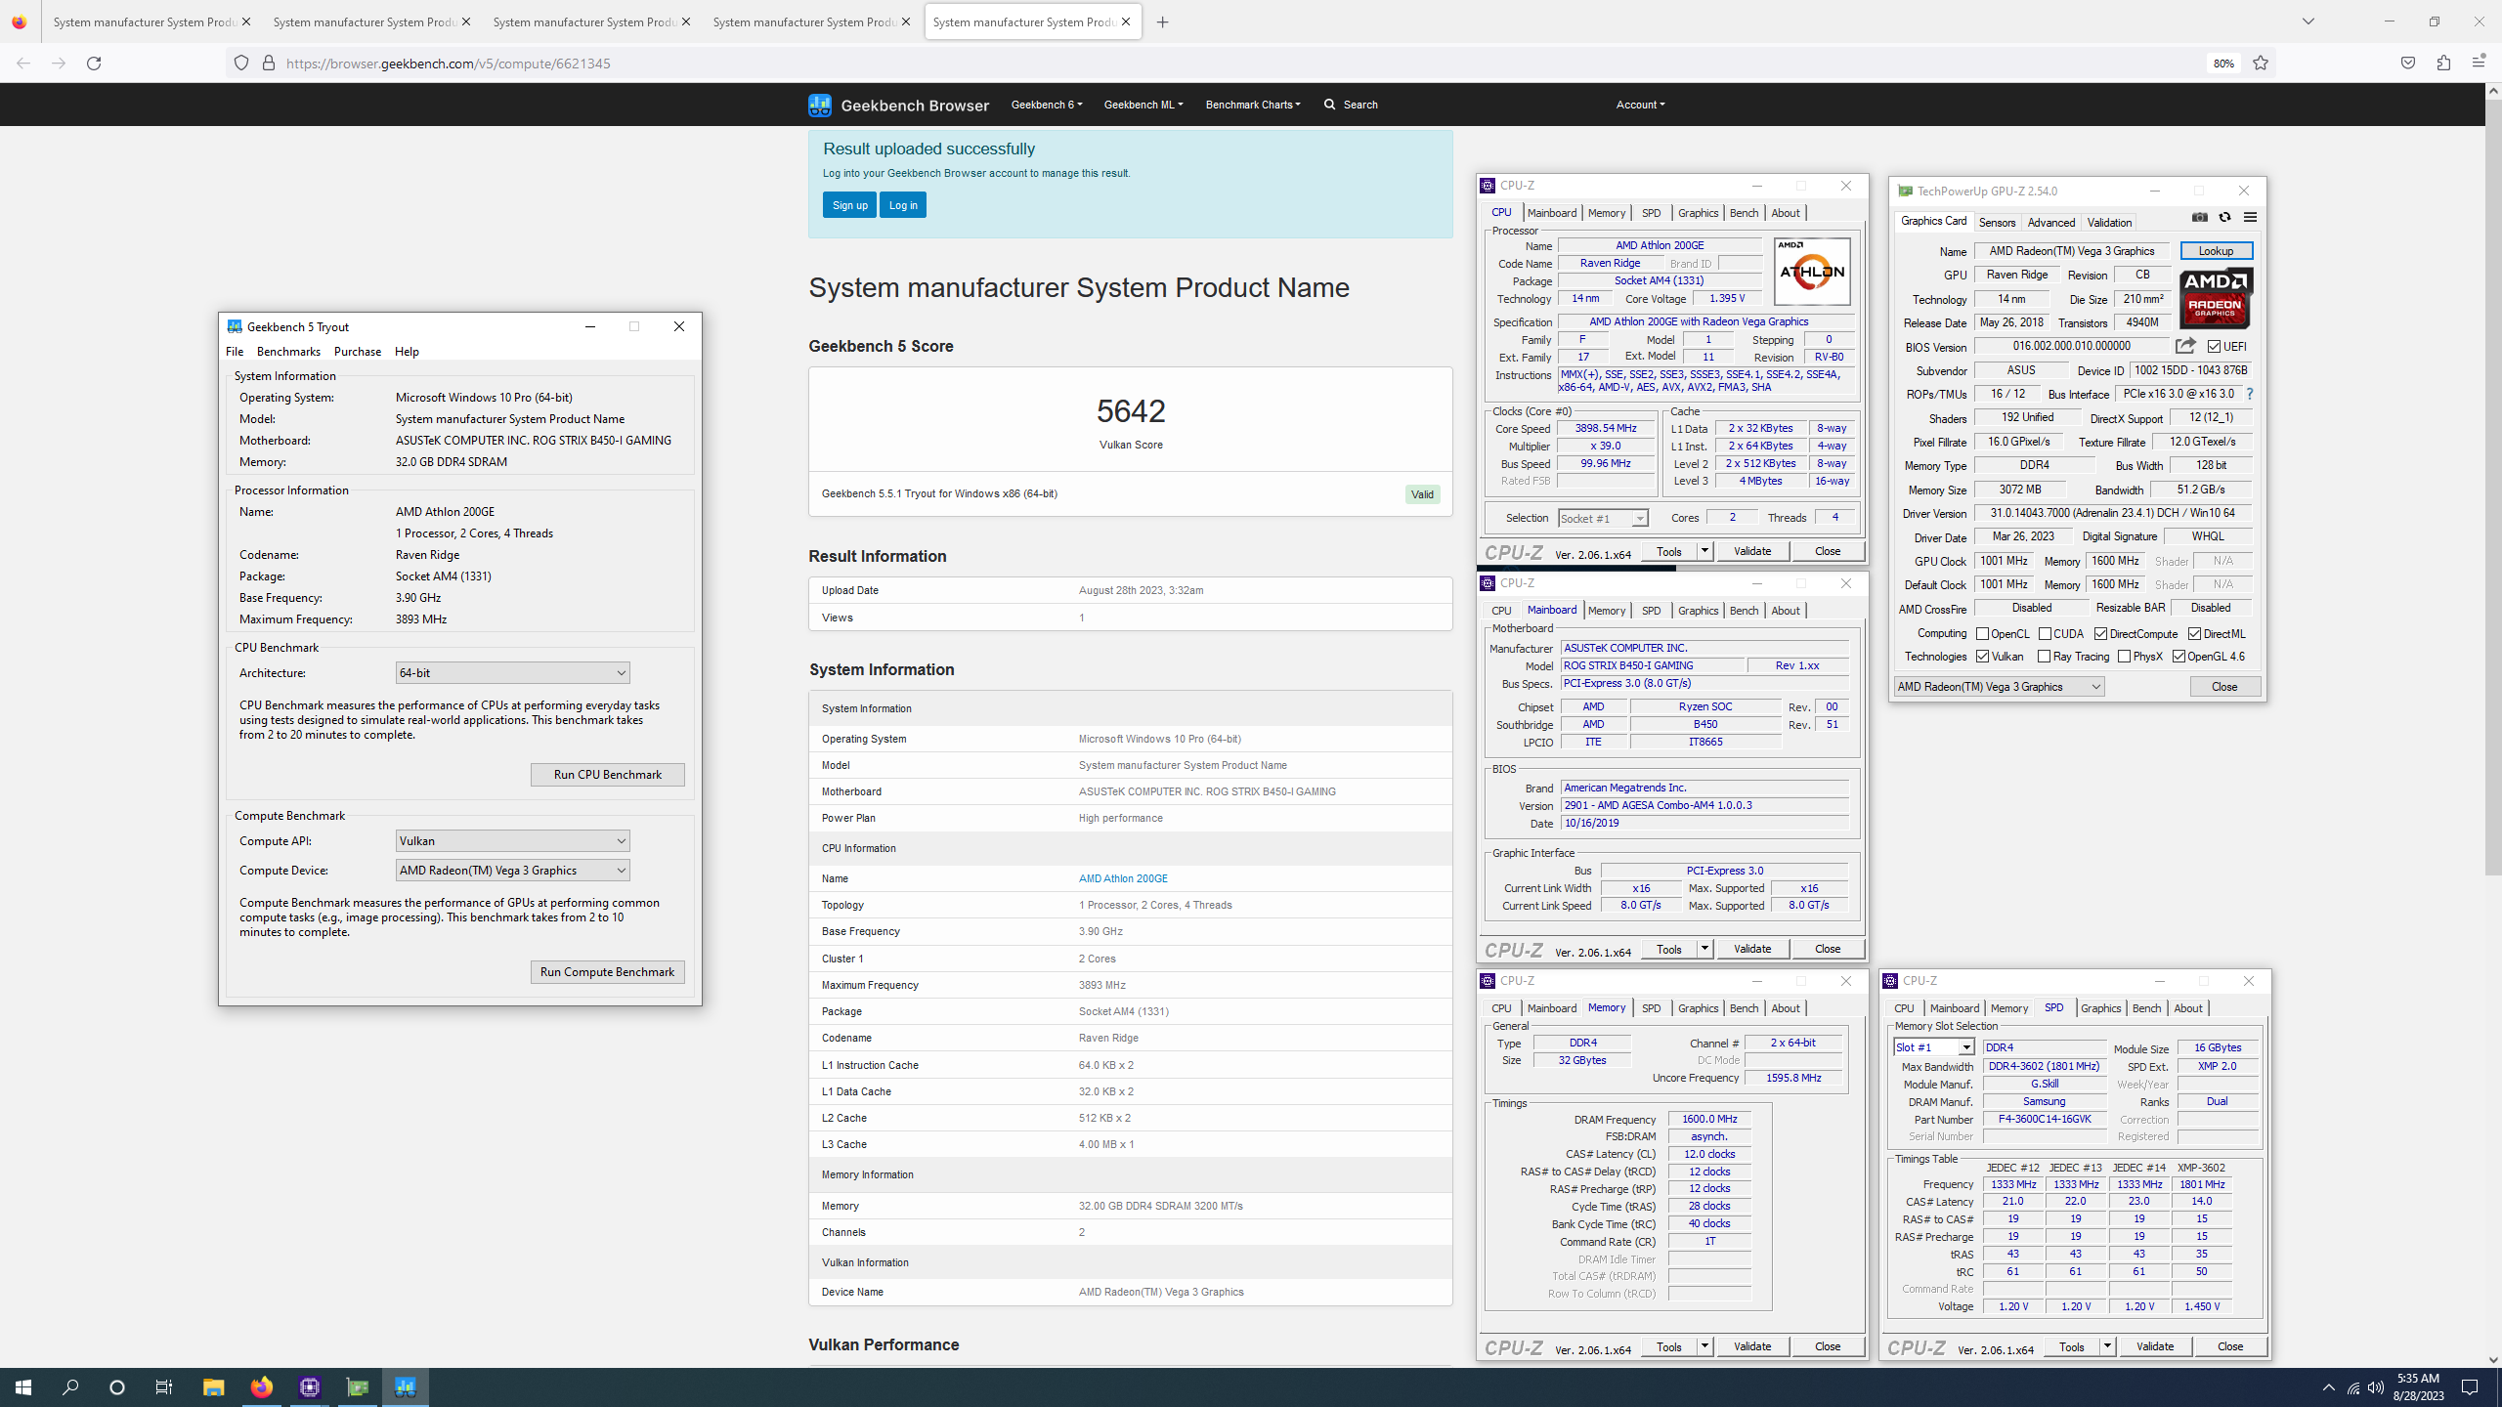This screenshot has height=1407, width=2502.
Task: Open a new browser tab with plus icon
Action: tap(1162, 21)
